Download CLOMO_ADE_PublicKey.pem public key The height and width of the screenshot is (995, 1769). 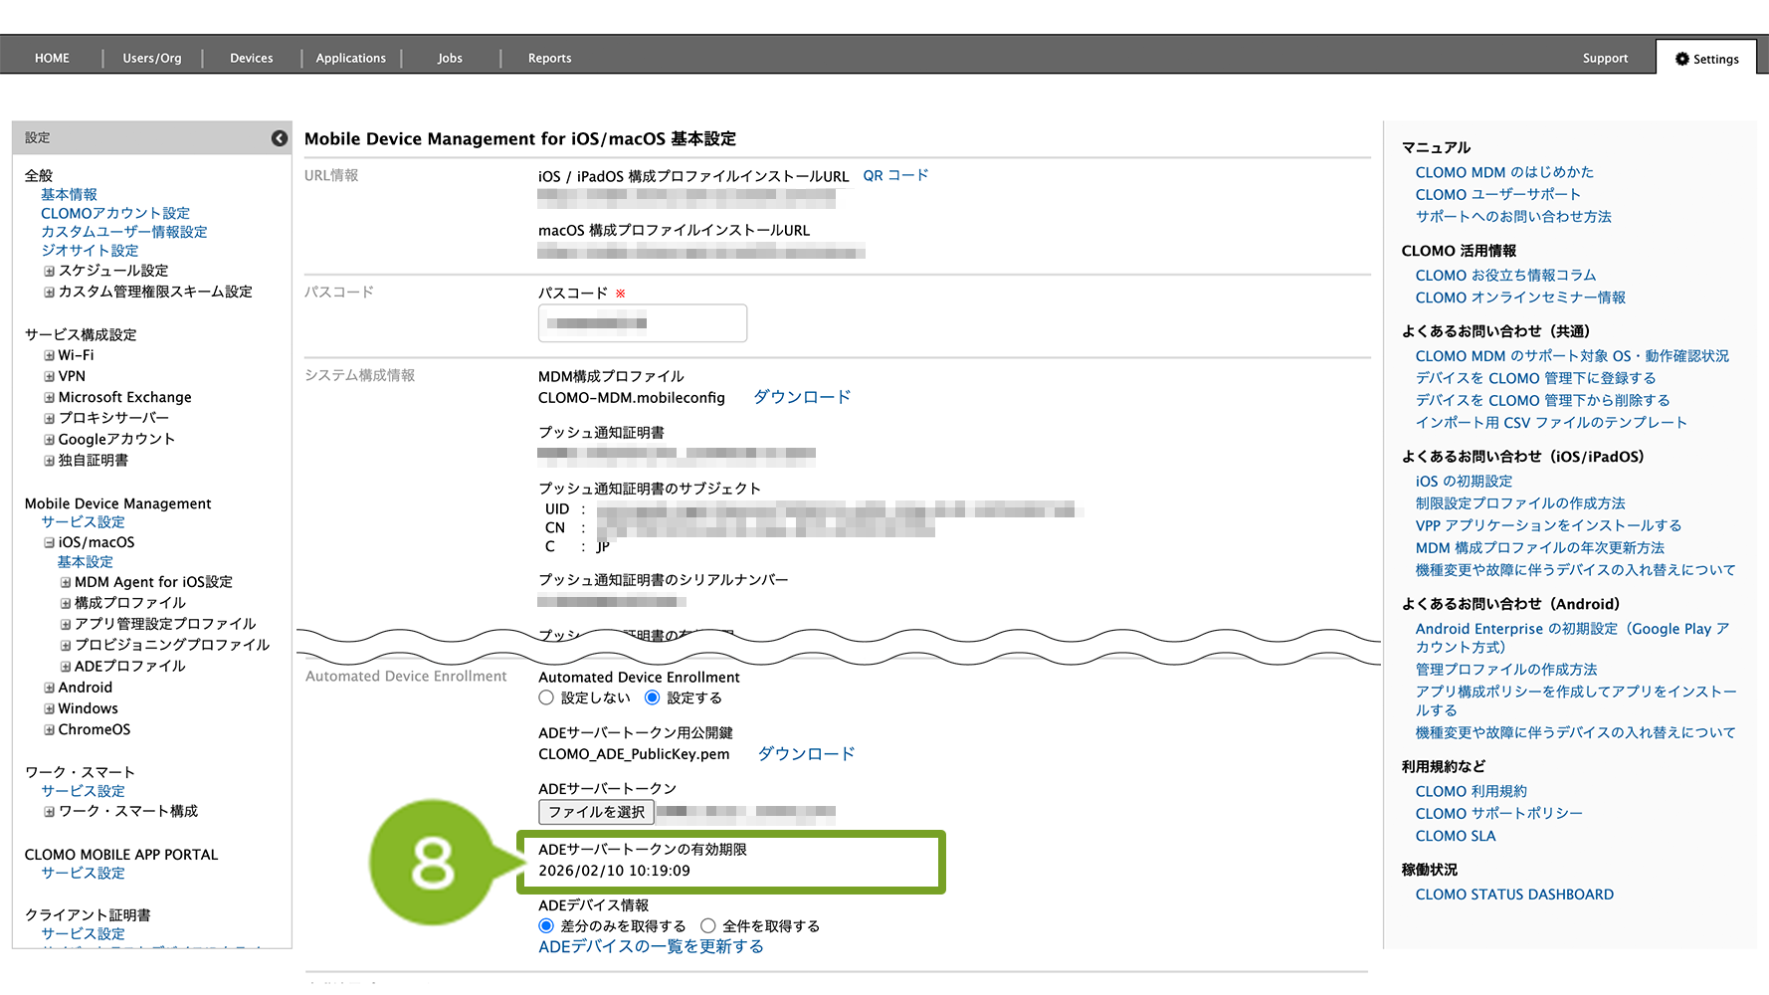coord(806,754)
